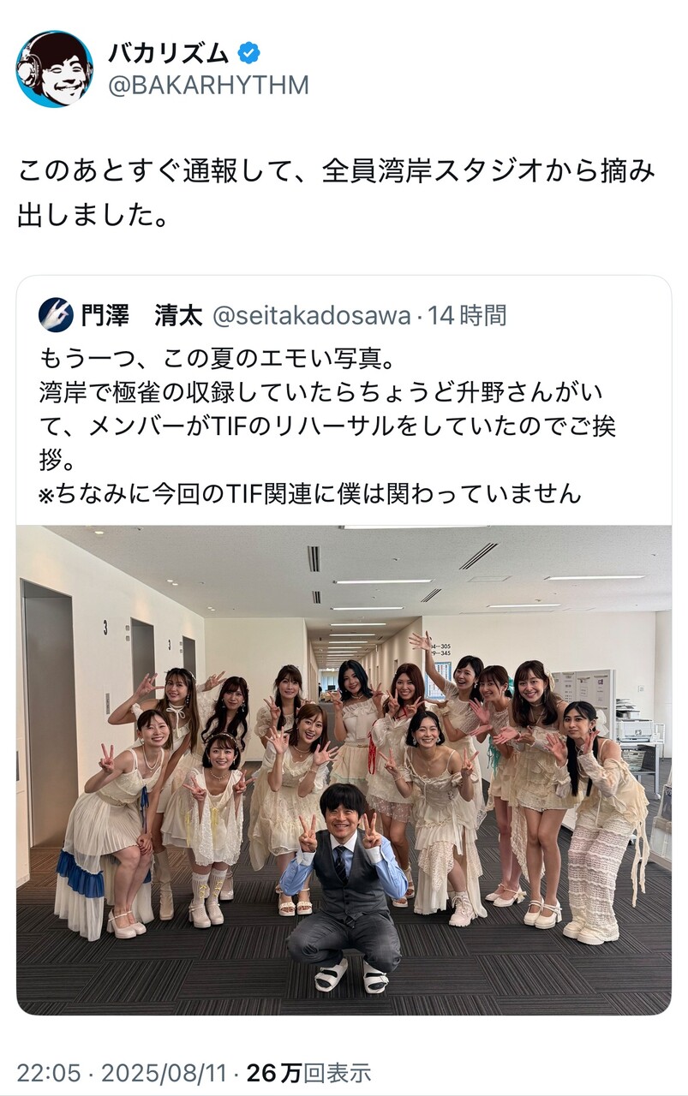This screenshot has height=1096, width=688.
Task: Open the quoted tweet text もう一つ、この夏のエモい写真
Action: 331,426
